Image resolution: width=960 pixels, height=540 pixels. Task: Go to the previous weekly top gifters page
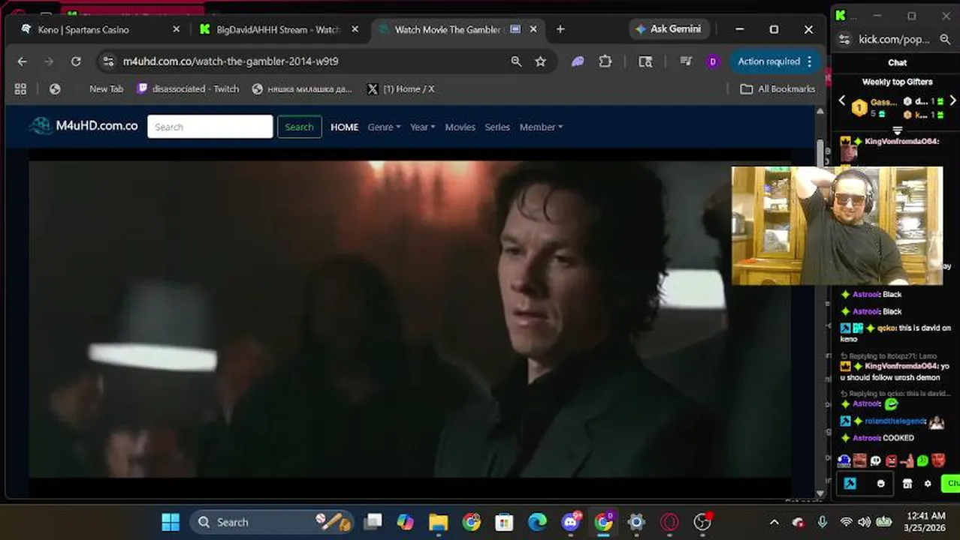842,100
